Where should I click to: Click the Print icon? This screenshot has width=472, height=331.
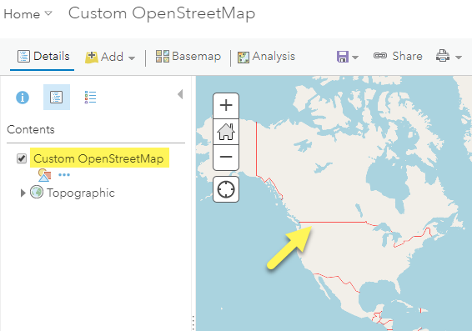pyautogui.click(x=443, y=56)
